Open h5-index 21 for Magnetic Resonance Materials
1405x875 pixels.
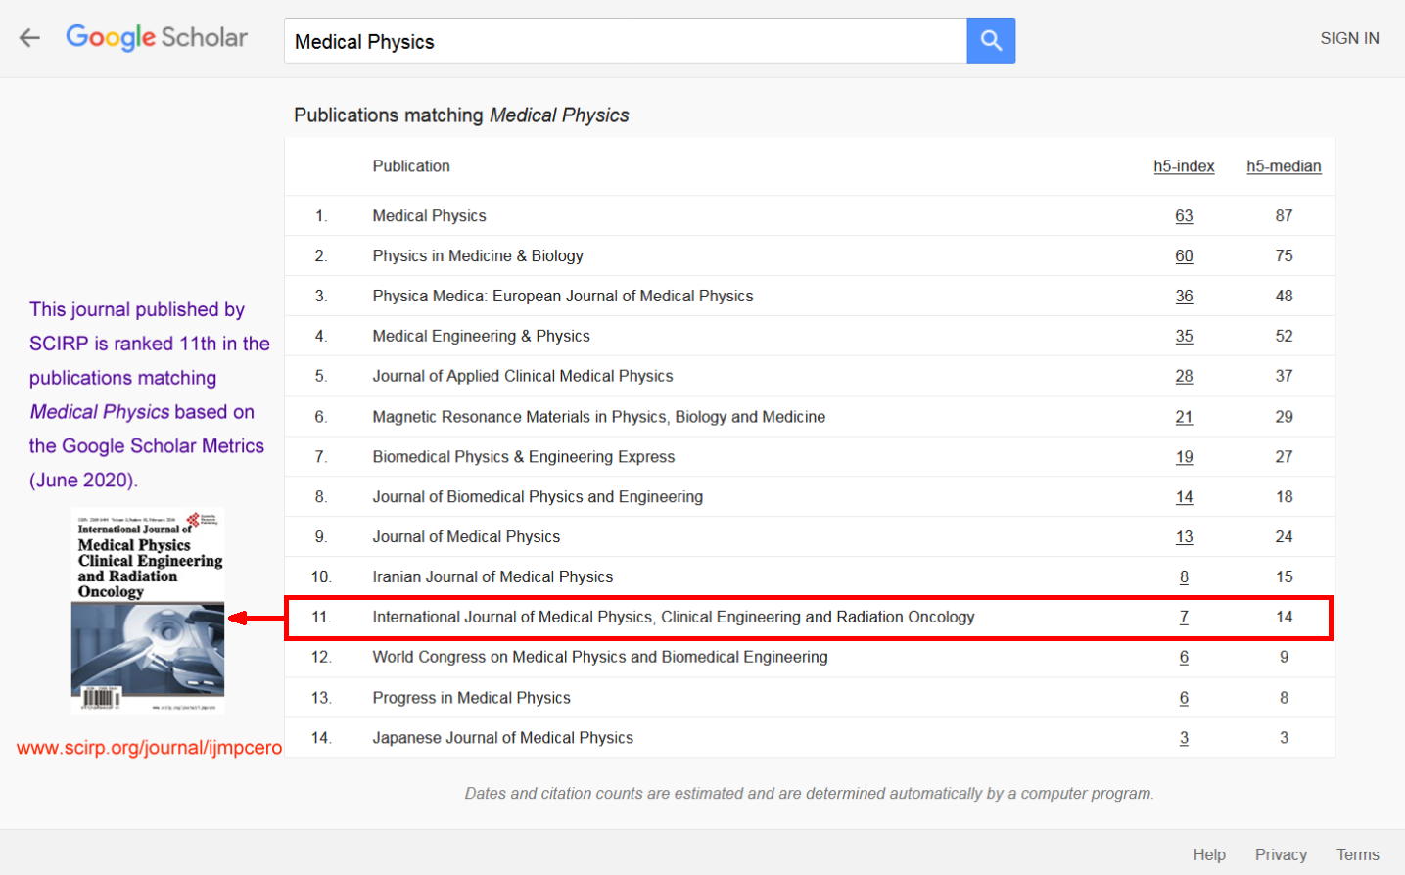tap(1184, 417)
